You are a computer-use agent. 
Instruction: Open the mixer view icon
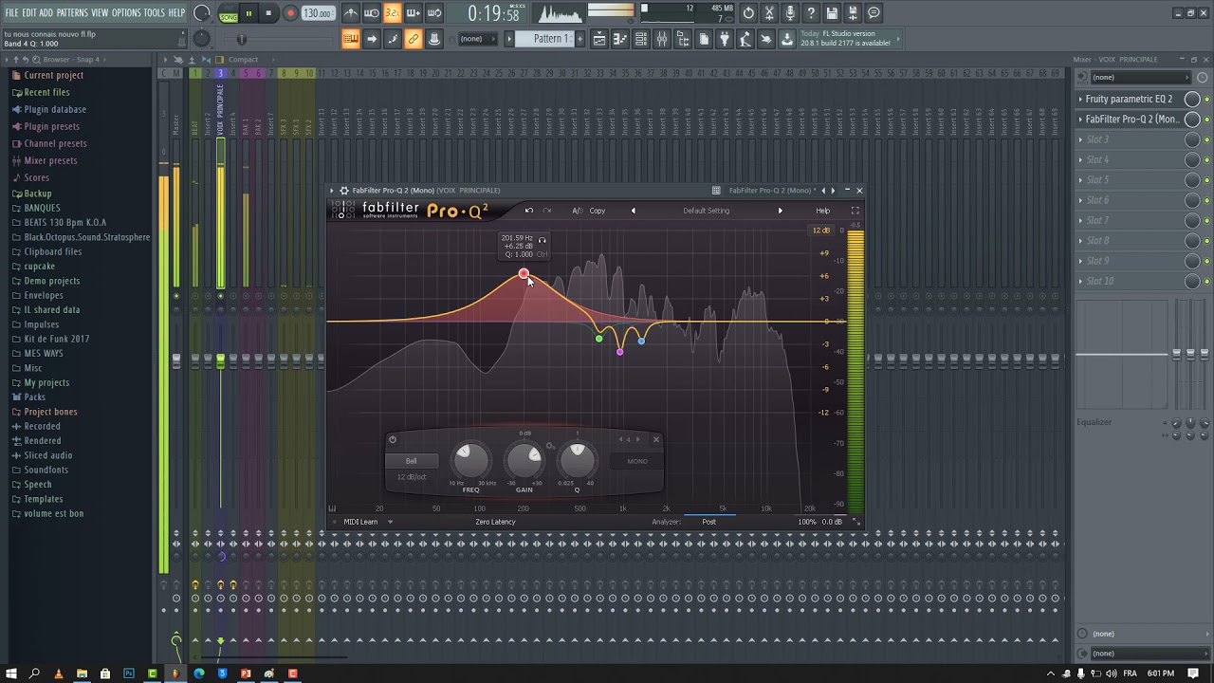[662, 39]
